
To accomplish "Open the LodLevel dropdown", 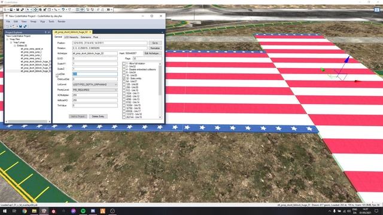I will (95, 85).
